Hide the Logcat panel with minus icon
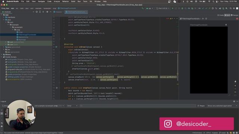The height and width of the screenshot is (134, 239). pos(238,101)
